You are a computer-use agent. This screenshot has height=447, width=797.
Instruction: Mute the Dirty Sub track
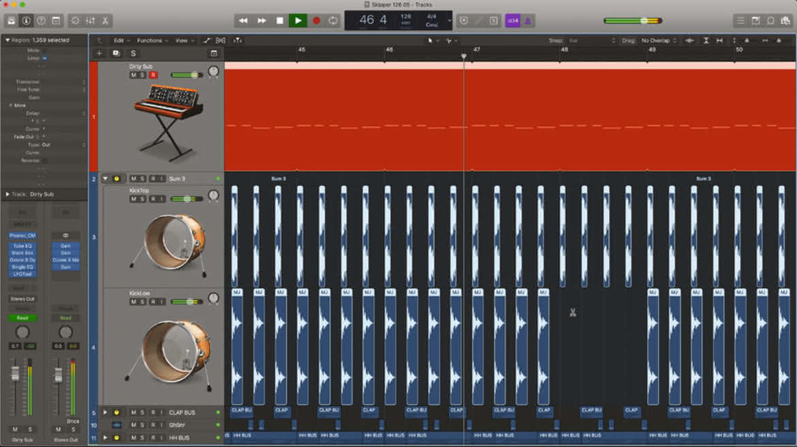click(134, 75)
